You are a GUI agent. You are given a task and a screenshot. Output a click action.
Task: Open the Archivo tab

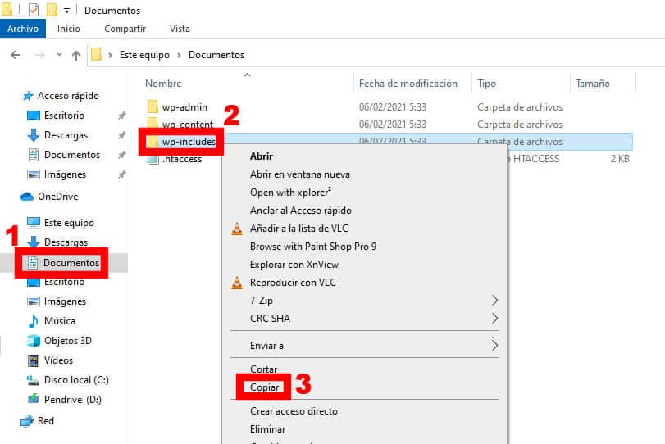(25, 29)
